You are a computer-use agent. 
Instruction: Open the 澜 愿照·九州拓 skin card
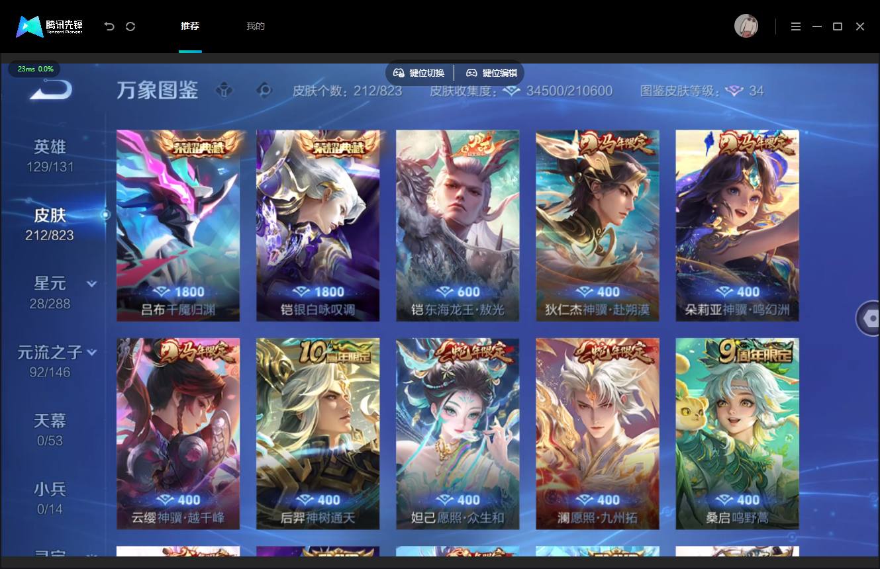[x=597, y=434]
